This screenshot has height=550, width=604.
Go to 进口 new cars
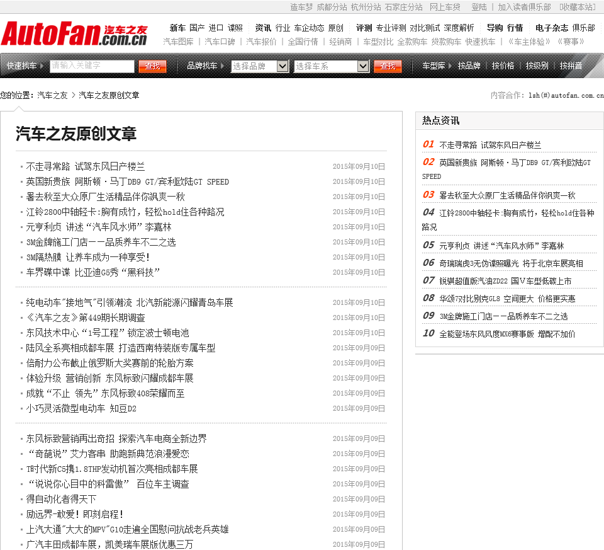(216, 28)
